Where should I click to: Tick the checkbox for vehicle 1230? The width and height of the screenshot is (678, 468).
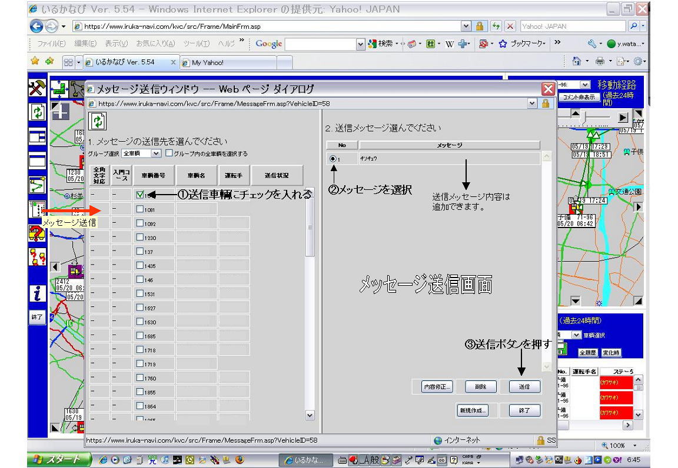140,238
